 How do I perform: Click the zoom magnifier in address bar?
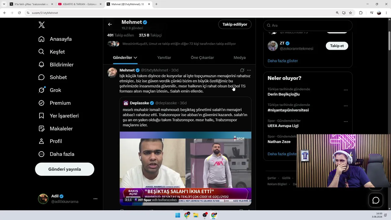(x=337, y=13)
